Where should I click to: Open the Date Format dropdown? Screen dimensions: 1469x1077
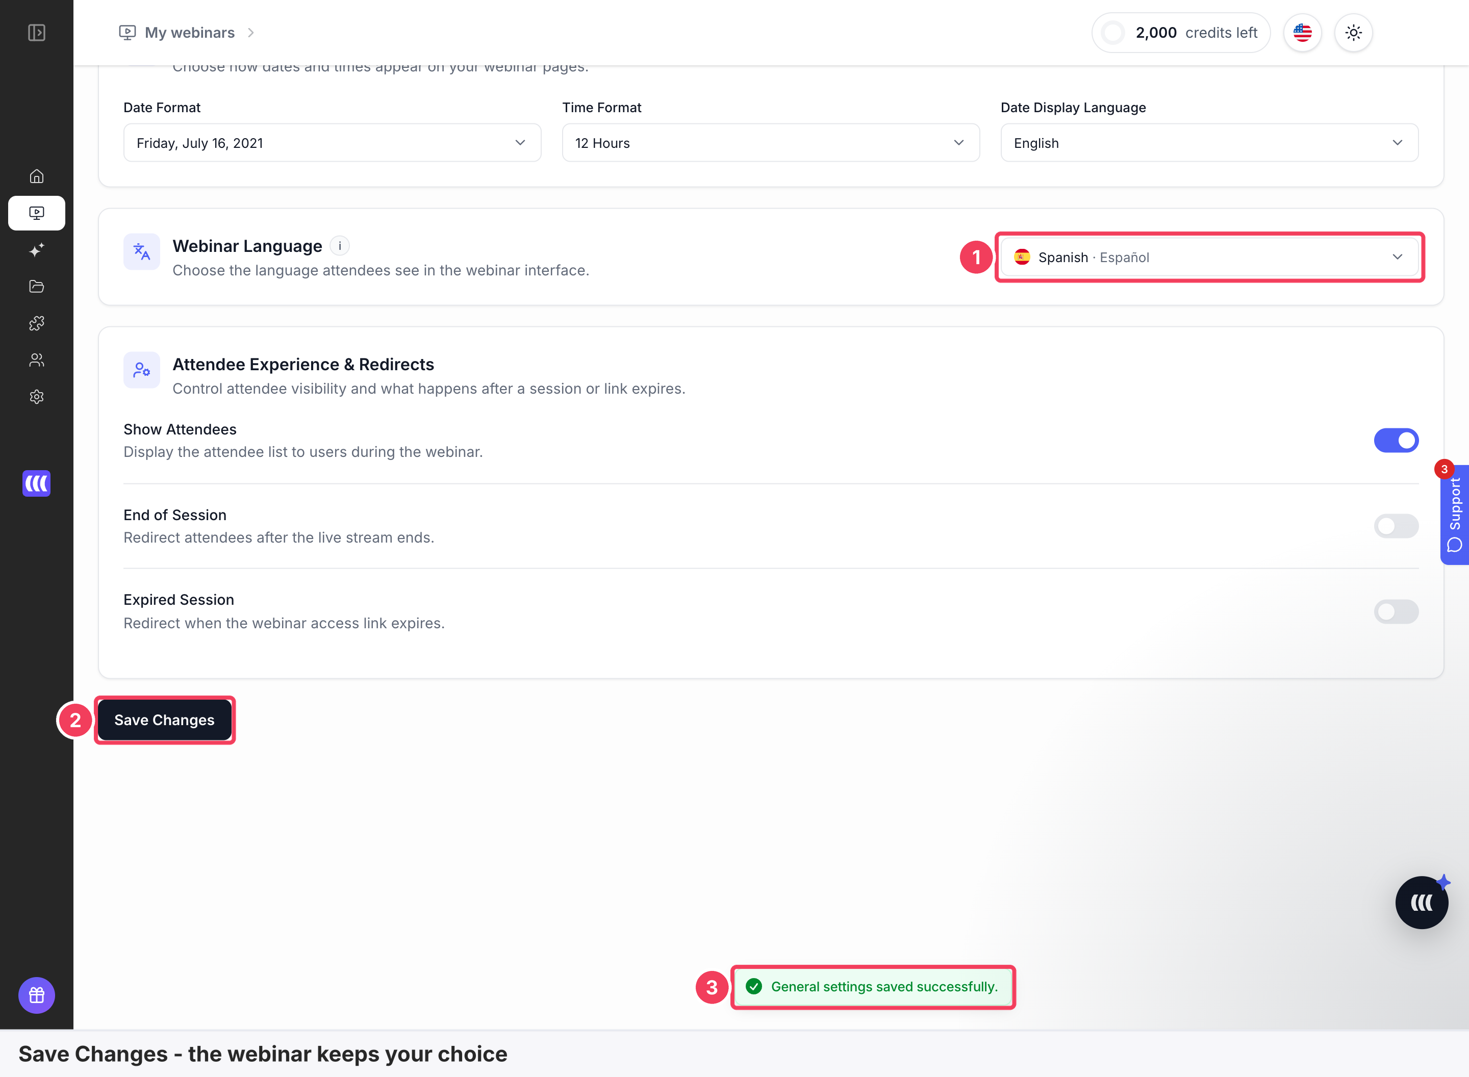pyautogui.click(x=332, y=143)
